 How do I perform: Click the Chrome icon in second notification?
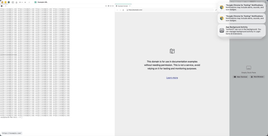click(x=222, y=18)
